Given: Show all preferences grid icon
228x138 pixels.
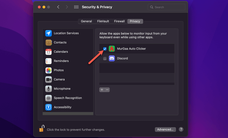Looking at the screenshot, I should (x=76, y=7).
